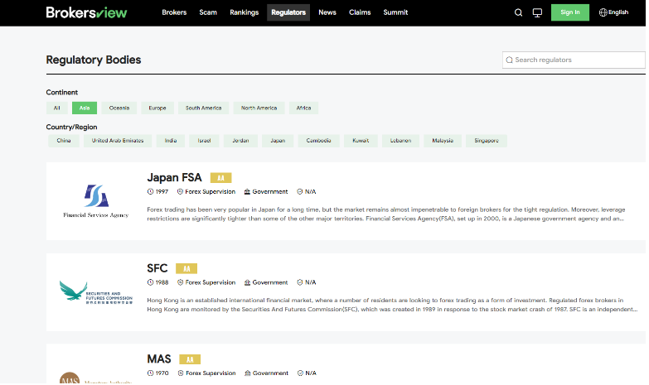Viewport: 649px width, 385px height.
Task: Click the globe language icon
Action: tap(603, 12)
